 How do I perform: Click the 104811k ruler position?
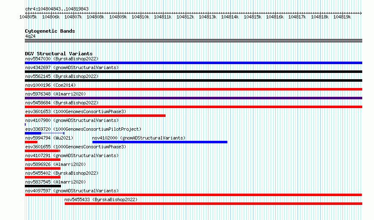point(163,17)
